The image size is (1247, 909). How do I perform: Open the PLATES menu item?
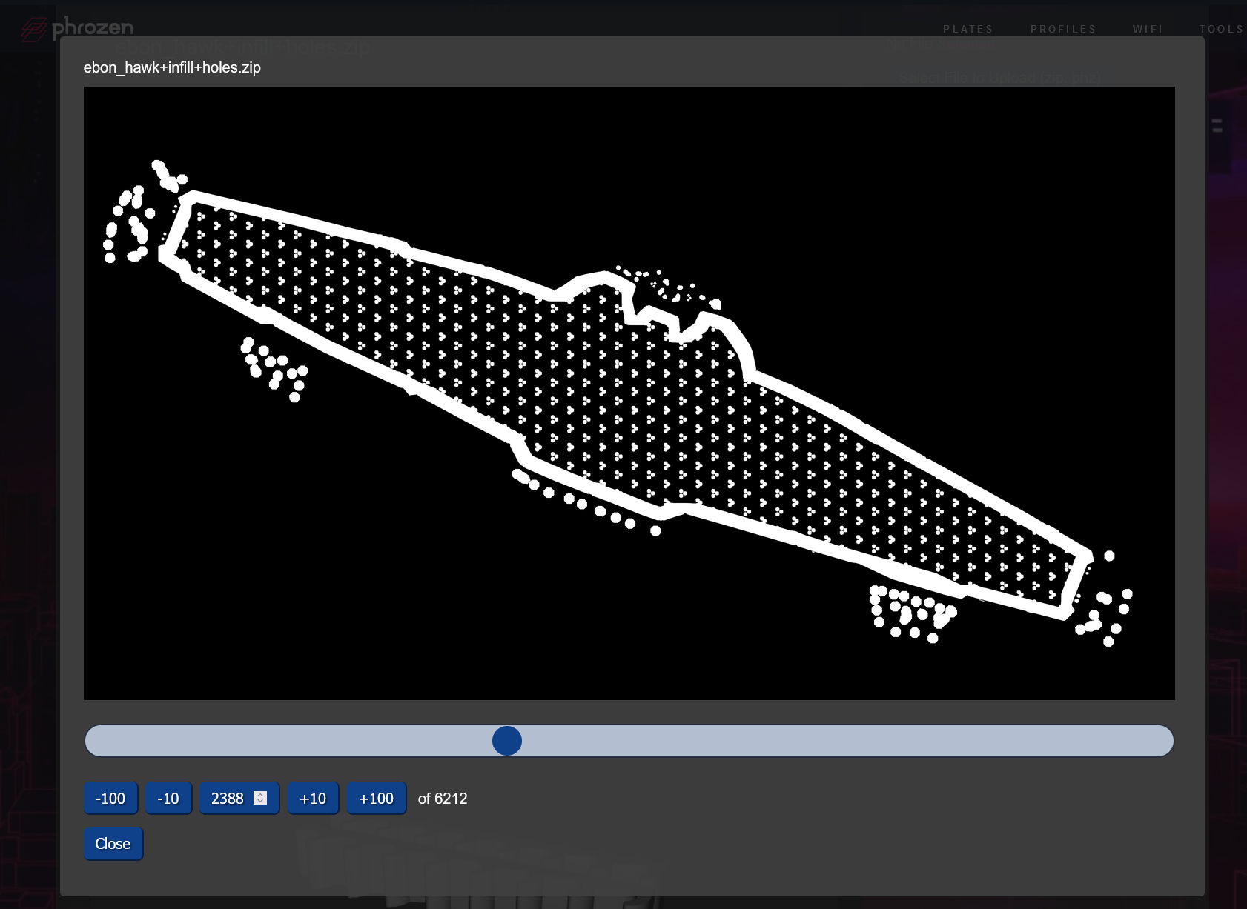(967, 29)
